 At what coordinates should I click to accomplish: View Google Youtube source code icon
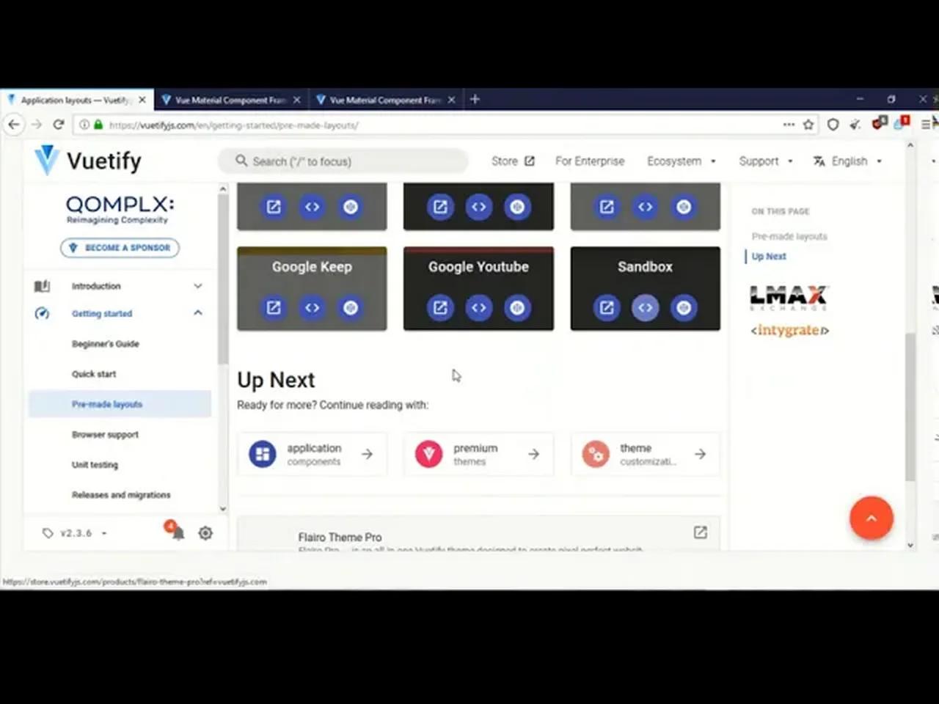pyautogui.click(x=478, y=308)
